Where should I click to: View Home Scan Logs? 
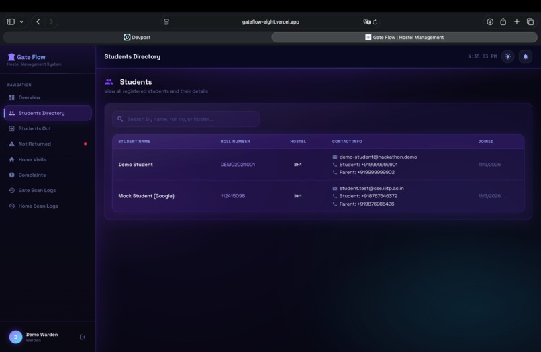pos(48,206)
